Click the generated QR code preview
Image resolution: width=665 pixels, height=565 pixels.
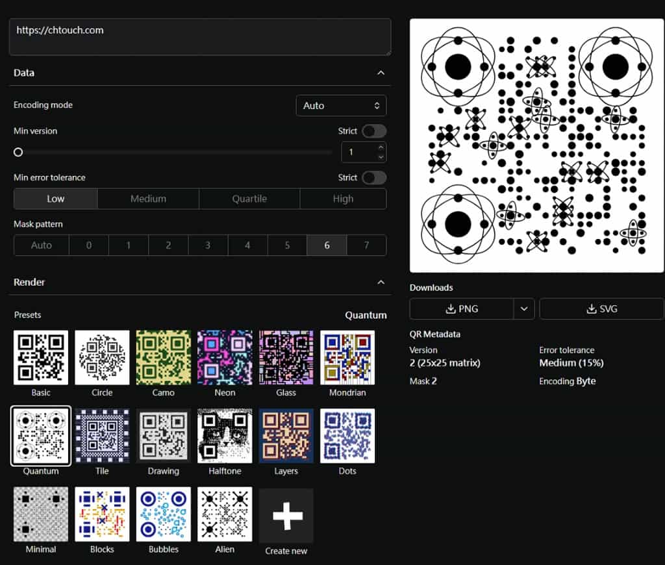[x=536, y=145]
